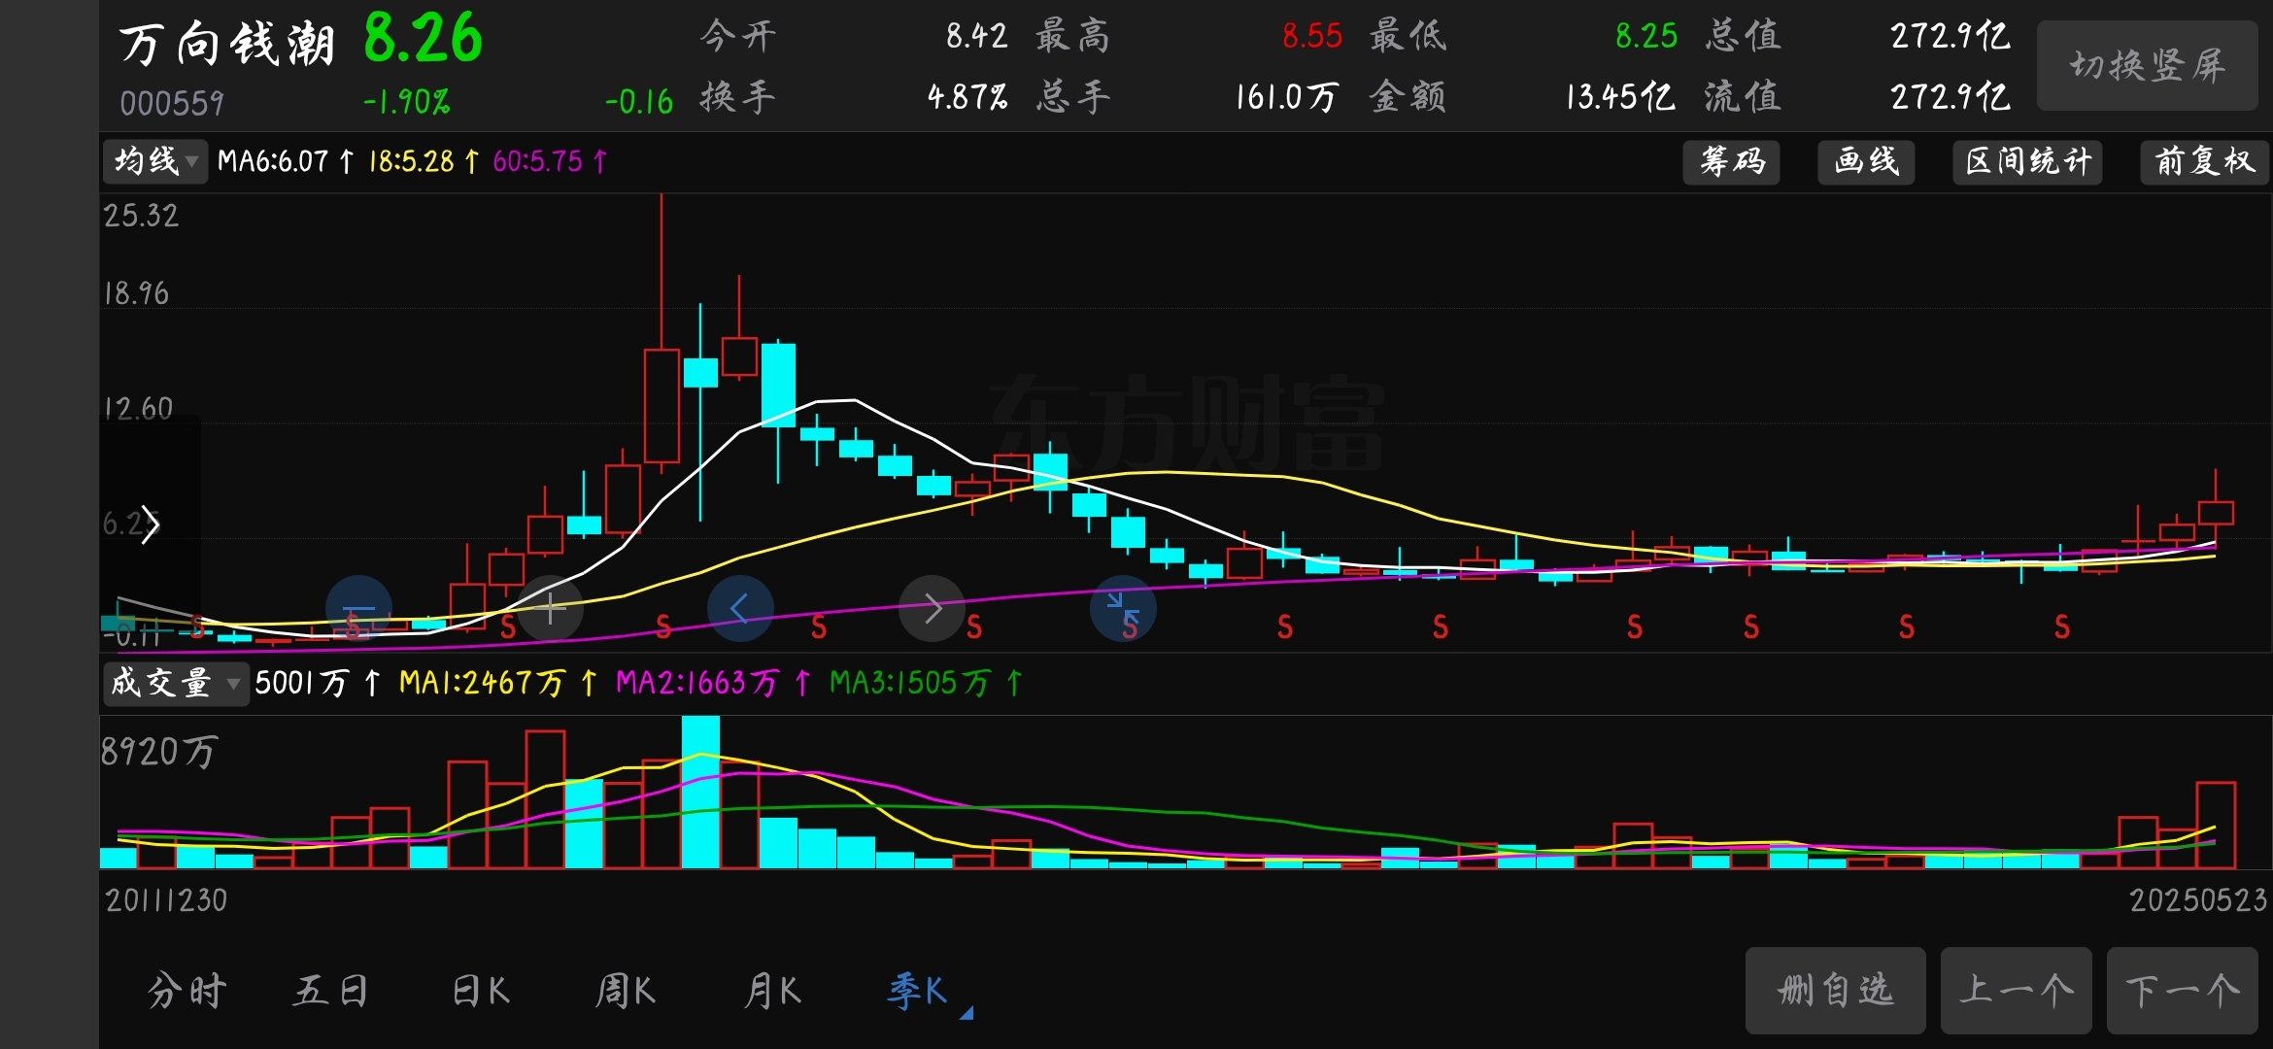The height and width of the screenshot is (1049, 2273).
Task: Tap the magenta 60:5.75 MA value
Action: (537, 161)
